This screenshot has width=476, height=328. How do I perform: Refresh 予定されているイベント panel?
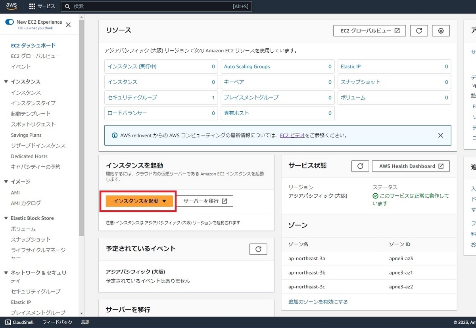(258, 249)
